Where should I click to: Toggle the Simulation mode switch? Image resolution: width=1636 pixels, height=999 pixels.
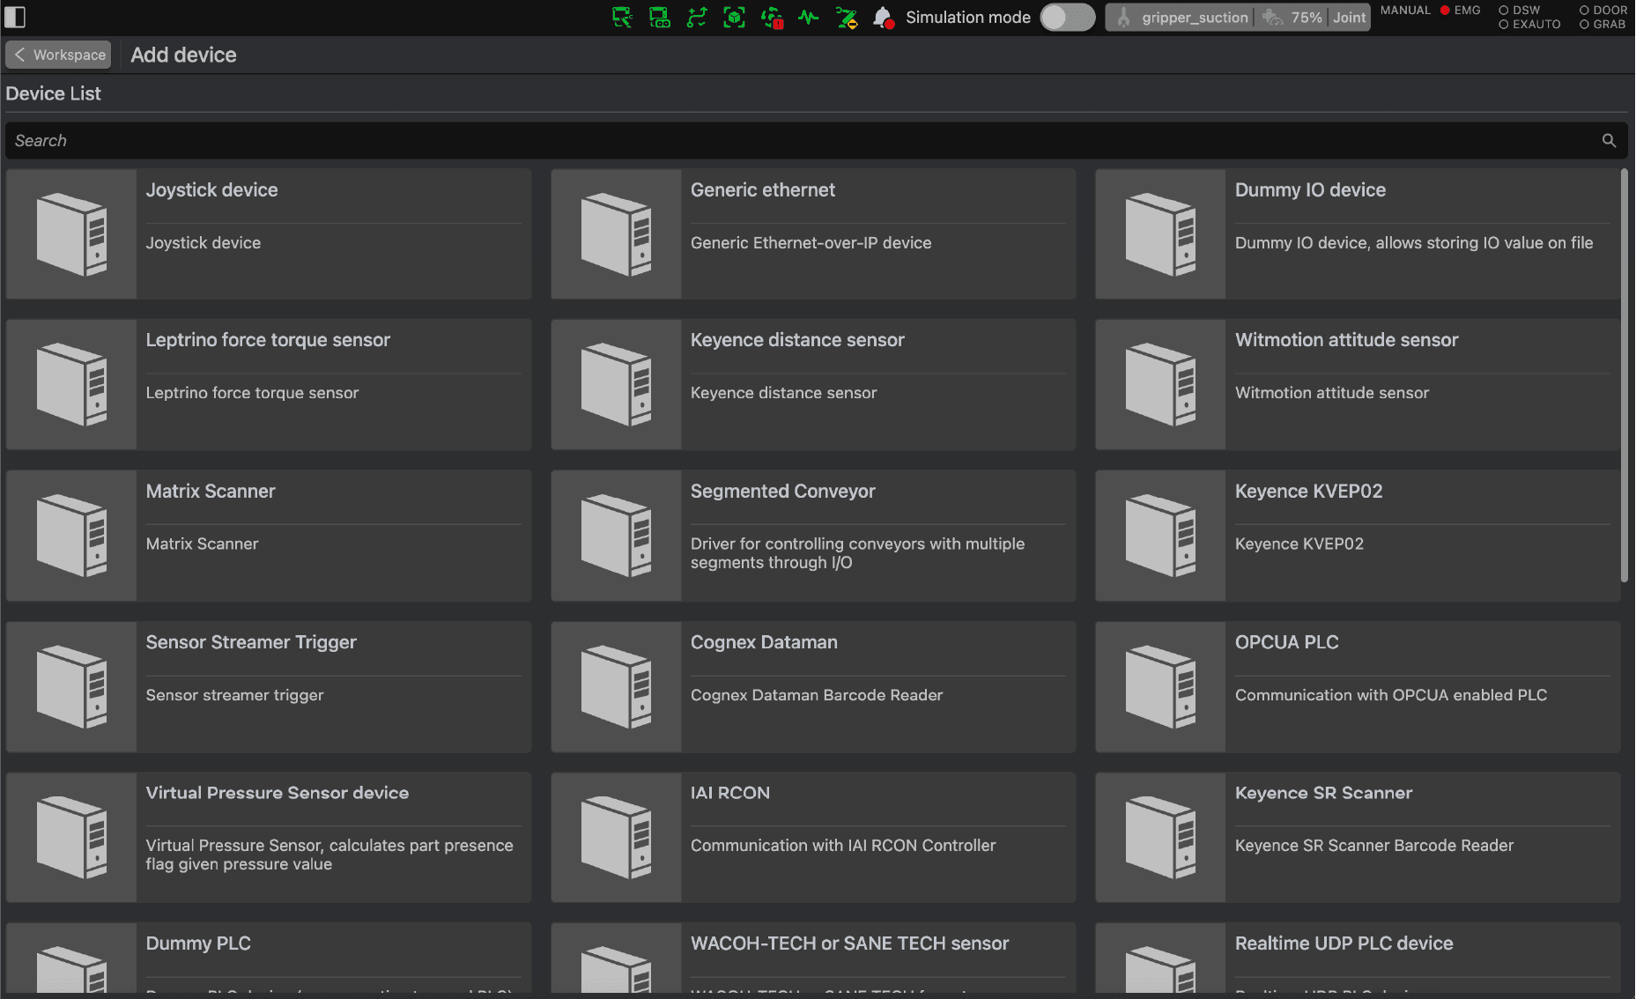coord(1067,18)
